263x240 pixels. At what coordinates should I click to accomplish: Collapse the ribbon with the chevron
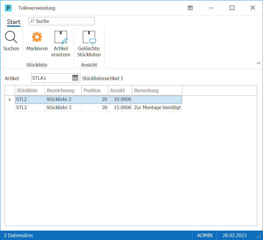click(259, 63)
